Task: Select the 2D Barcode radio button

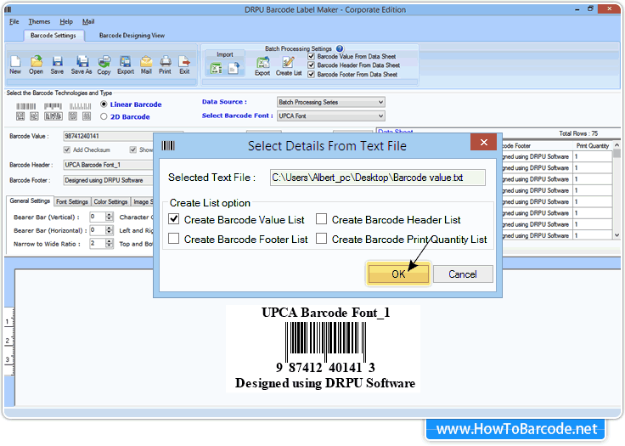Action: click(x=104, y=116)
